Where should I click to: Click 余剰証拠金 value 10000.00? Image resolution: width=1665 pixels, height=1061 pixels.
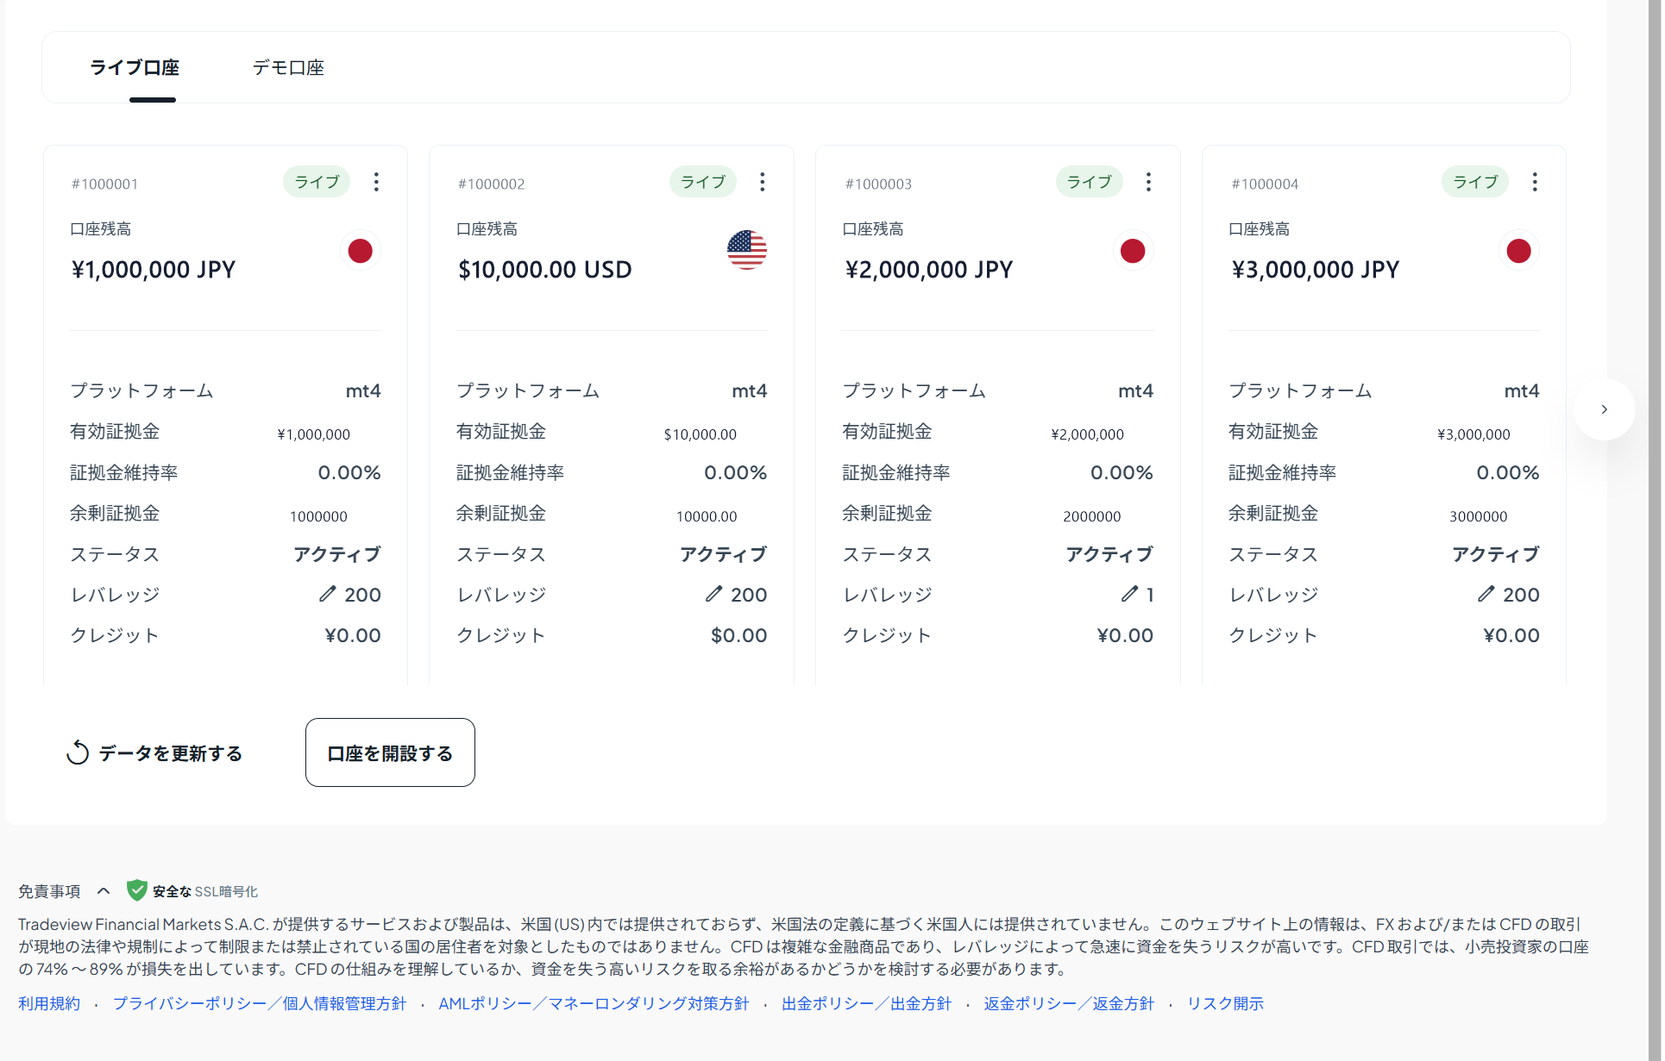click(x=707, y=516)
